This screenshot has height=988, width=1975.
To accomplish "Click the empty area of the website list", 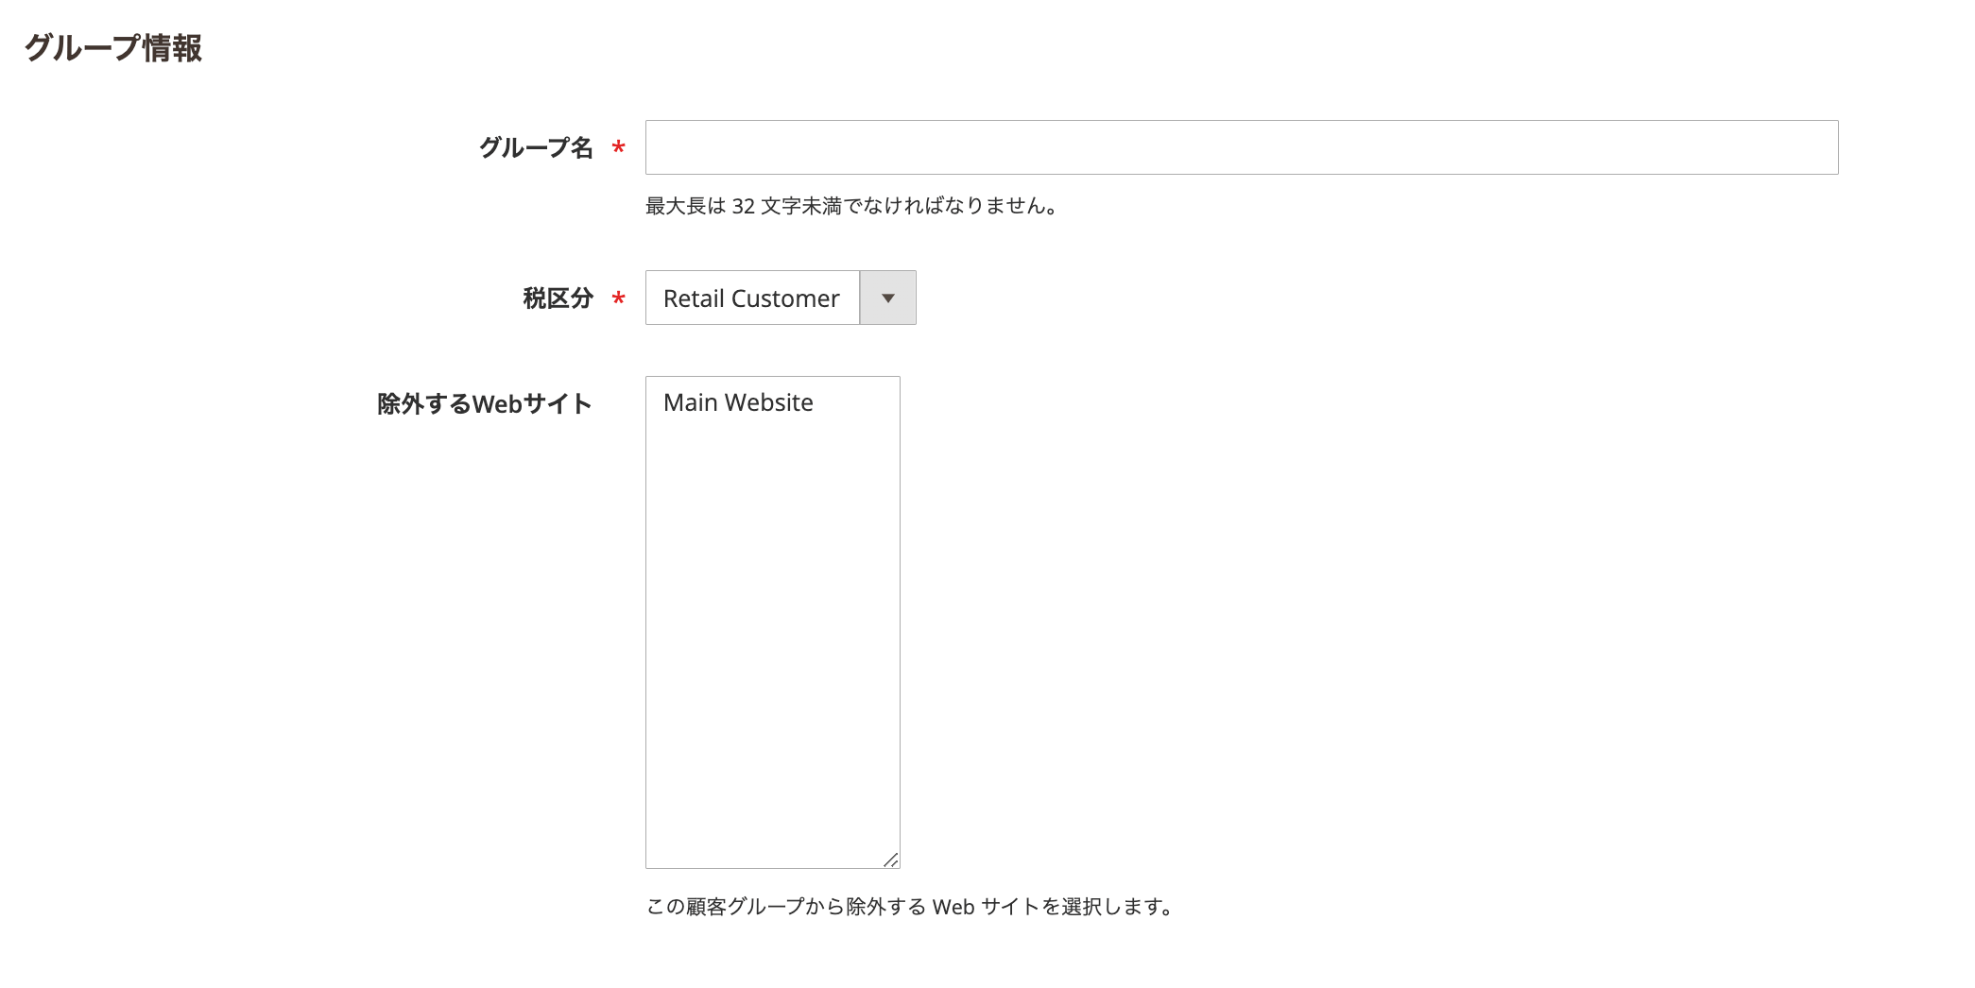I will [x=770, y=661].
